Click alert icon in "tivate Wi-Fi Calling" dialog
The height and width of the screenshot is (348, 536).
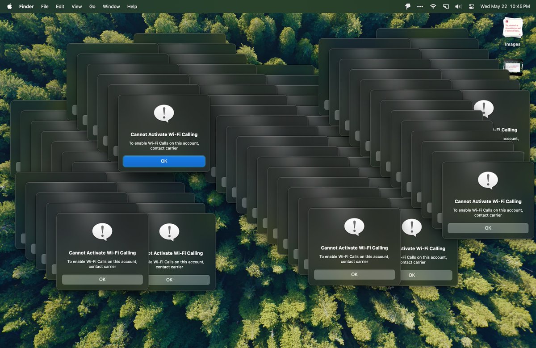point(412,227)
